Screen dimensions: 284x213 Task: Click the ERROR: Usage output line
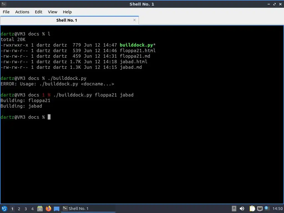pos(57,84)
